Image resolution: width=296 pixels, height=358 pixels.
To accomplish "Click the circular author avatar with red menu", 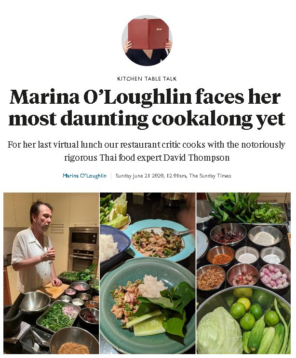I will [147, 41].
